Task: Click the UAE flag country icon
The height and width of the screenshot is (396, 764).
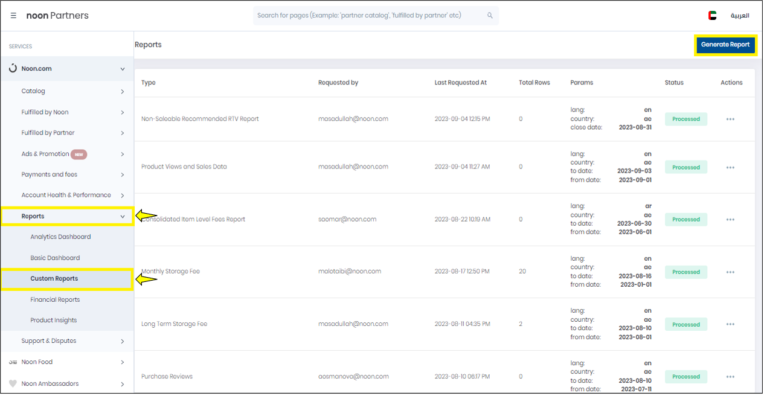Action: (713, 16)
